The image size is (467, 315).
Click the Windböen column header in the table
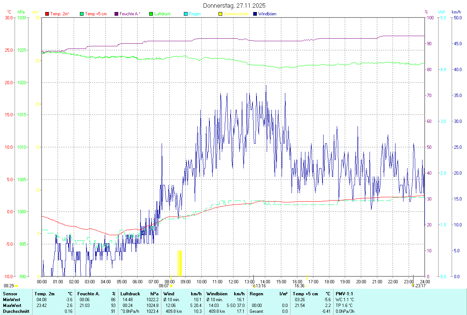pos(217,294)
